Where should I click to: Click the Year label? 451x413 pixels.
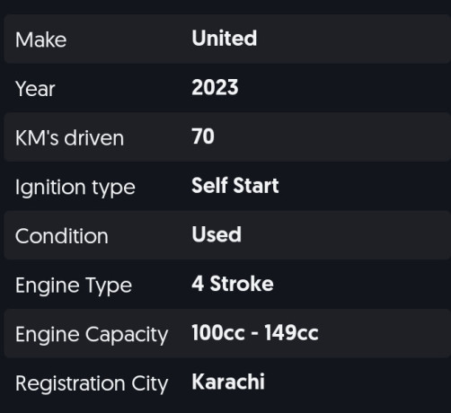[35, 89]
